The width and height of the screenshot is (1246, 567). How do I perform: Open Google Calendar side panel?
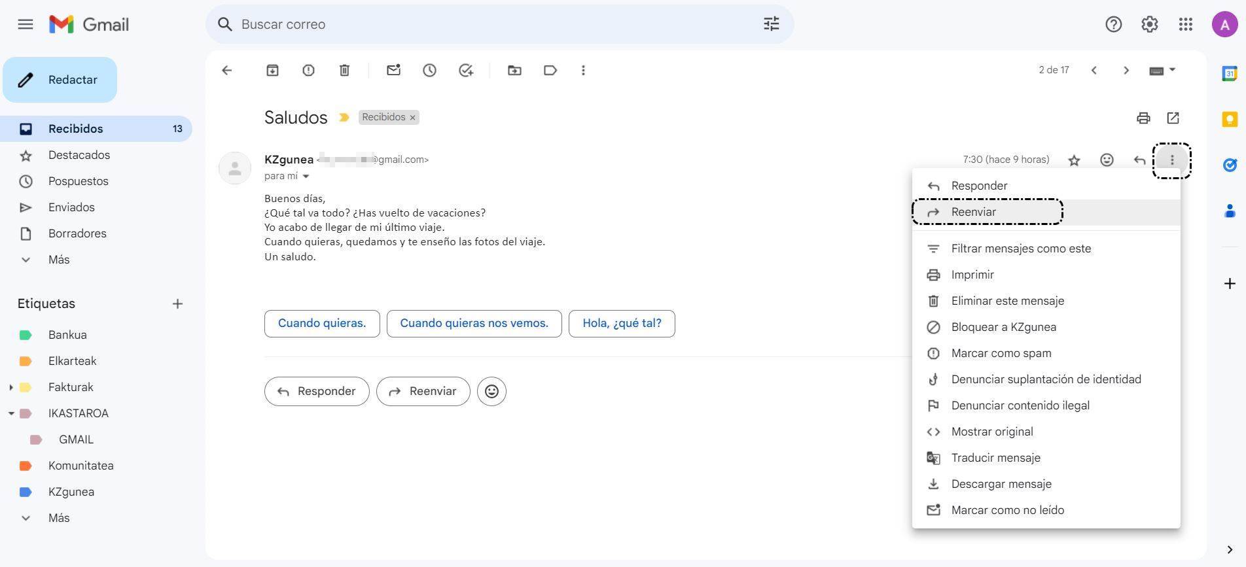[1230, 73]
